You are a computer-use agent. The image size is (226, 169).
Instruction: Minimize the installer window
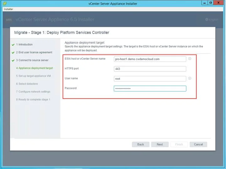204,3
